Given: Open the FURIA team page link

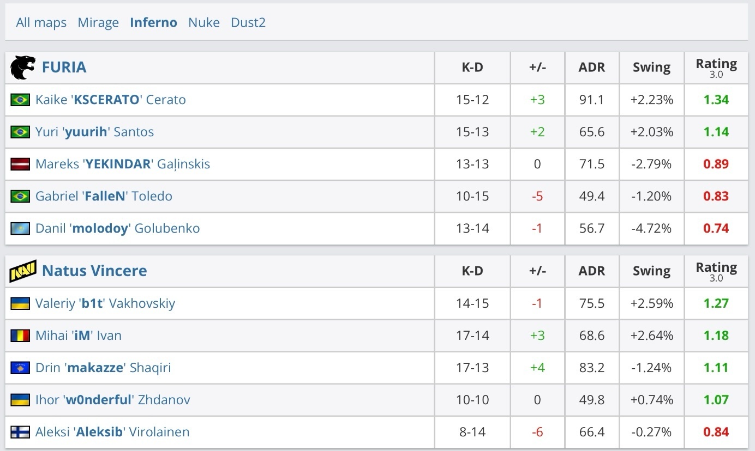Looking at the screenshot, I should coord(64,67).
